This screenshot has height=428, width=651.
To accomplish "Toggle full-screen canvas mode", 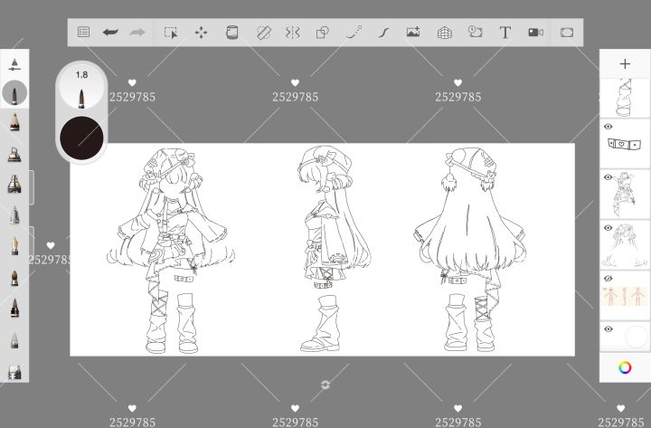I will pos(567,33).
